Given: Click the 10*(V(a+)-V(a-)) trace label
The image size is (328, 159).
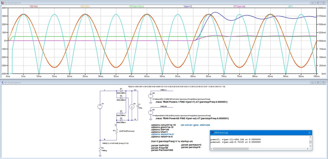Looking at the screenshot, I should point(136,6).
